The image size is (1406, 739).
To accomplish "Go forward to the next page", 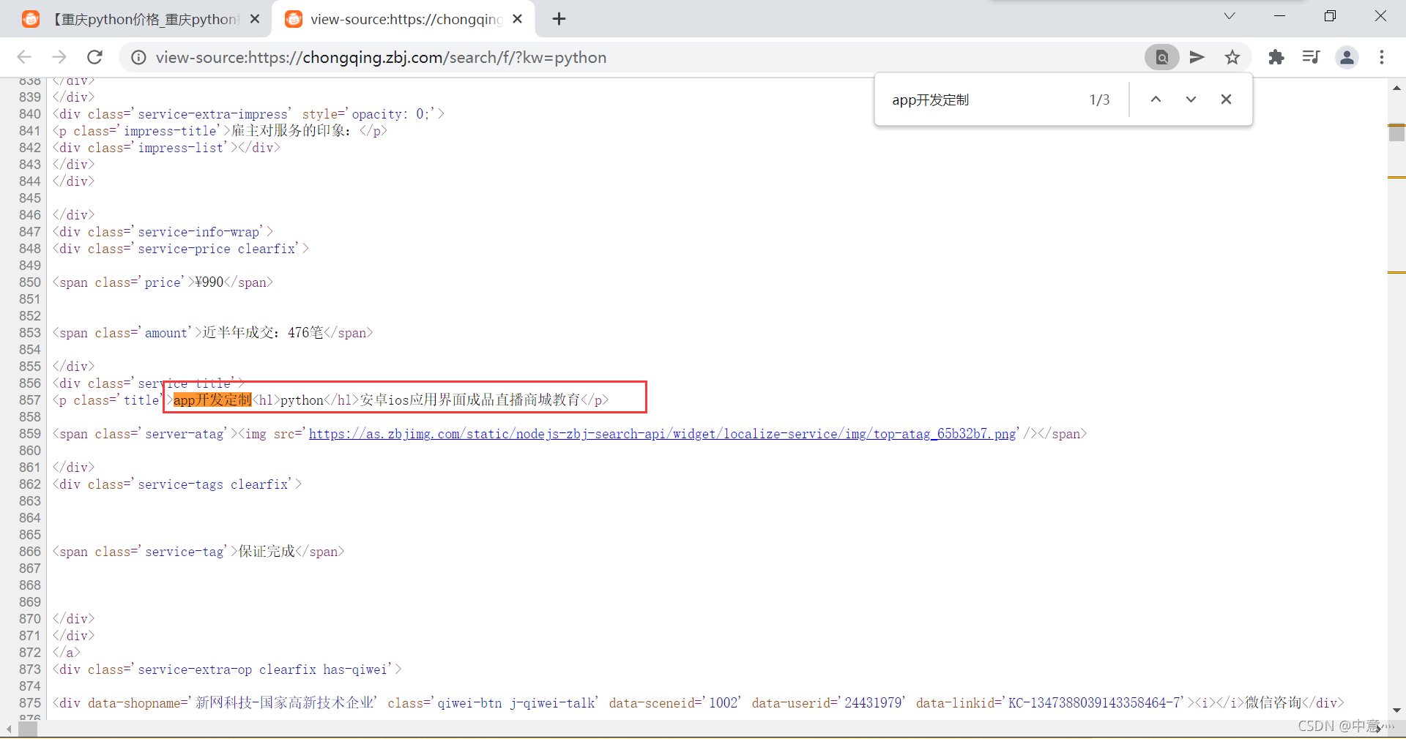I will click(59, 57).
